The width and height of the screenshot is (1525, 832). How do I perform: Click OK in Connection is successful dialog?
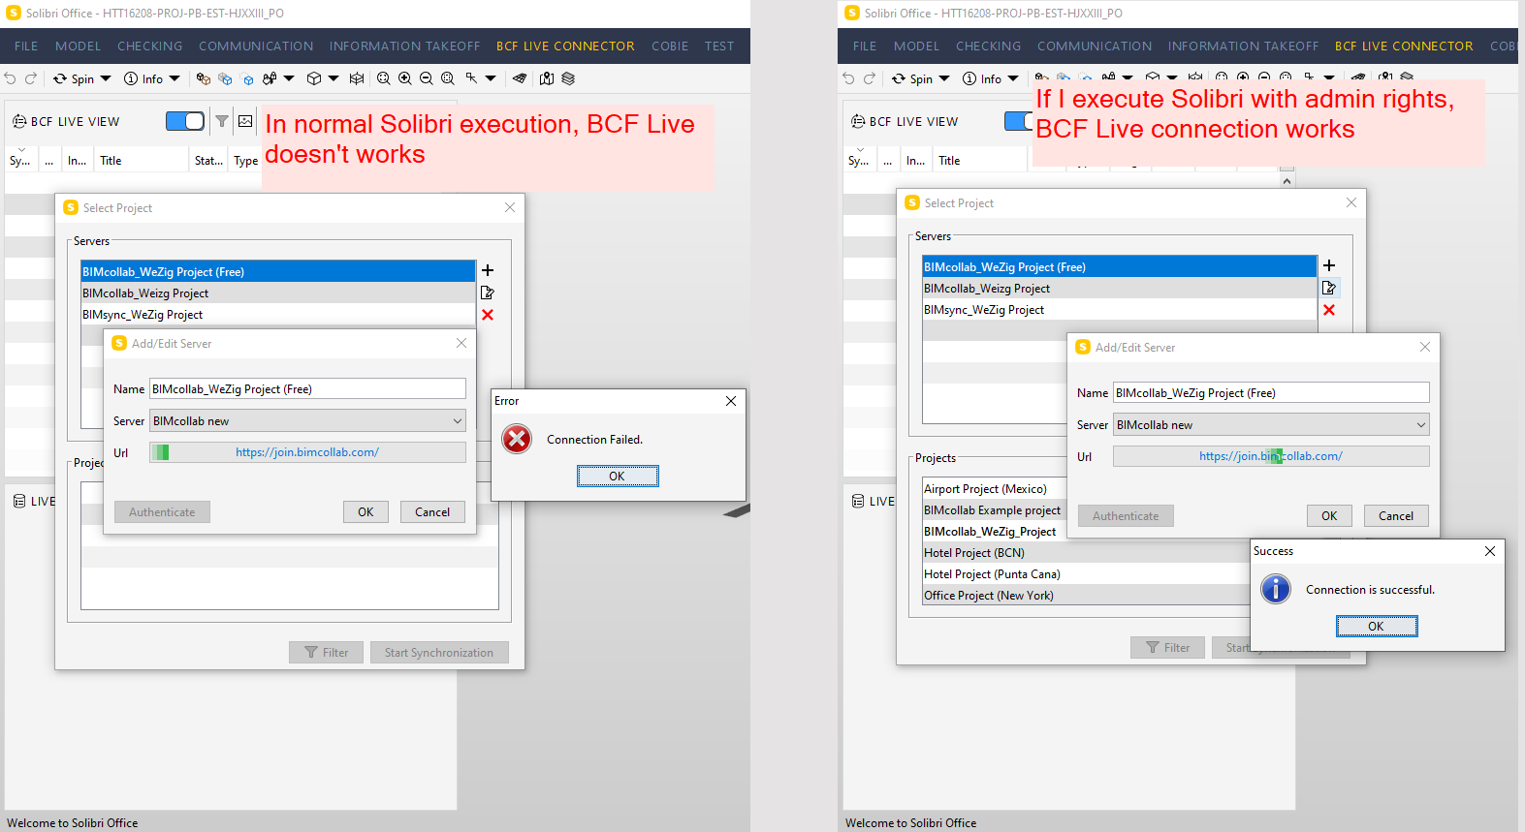point(1377,627)
